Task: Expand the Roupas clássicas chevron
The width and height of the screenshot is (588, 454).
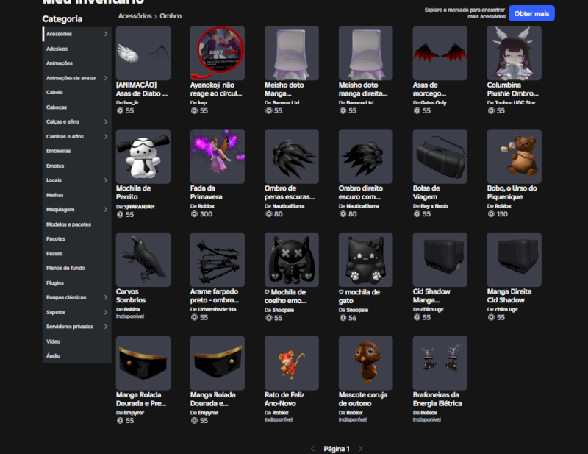Action: click(x=106, y=297)
